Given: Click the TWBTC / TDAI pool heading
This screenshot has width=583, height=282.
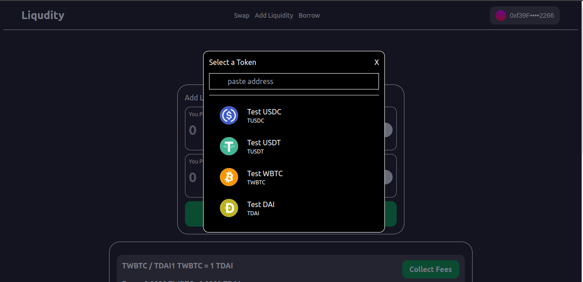Looking at the screenshot, I should tap(178, 266).
